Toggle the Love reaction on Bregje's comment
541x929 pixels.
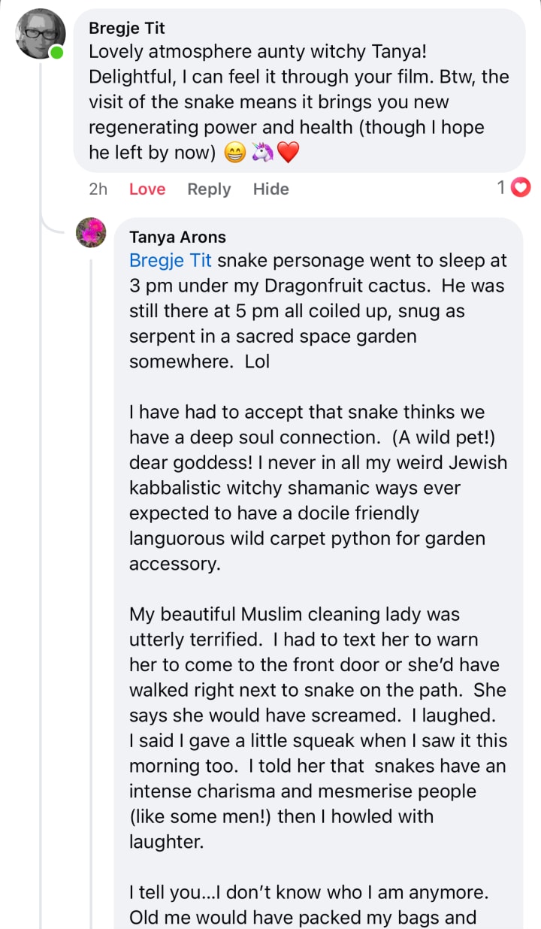pyautogui.click(x=147, y=189)
